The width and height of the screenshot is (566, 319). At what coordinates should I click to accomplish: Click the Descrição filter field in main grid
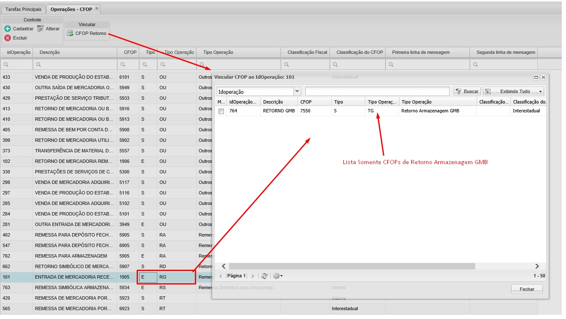pyautogui.click(x=75, y=64)
